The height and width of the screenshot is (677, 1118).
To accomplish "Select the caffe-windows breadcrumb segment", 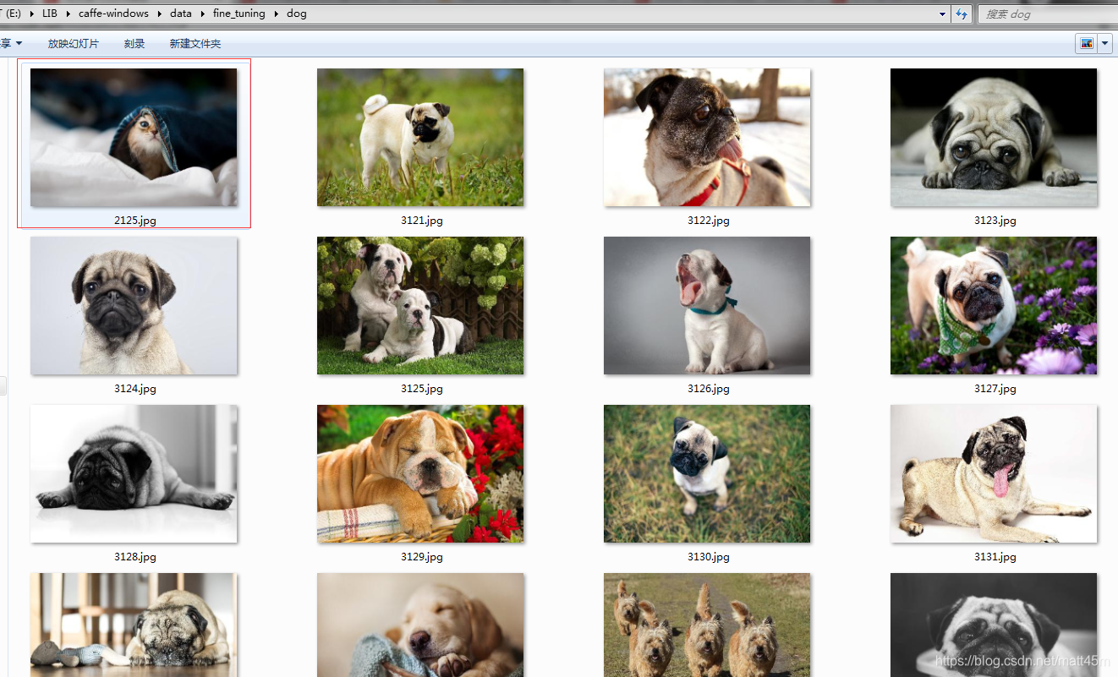I will [x=113, y=14].
